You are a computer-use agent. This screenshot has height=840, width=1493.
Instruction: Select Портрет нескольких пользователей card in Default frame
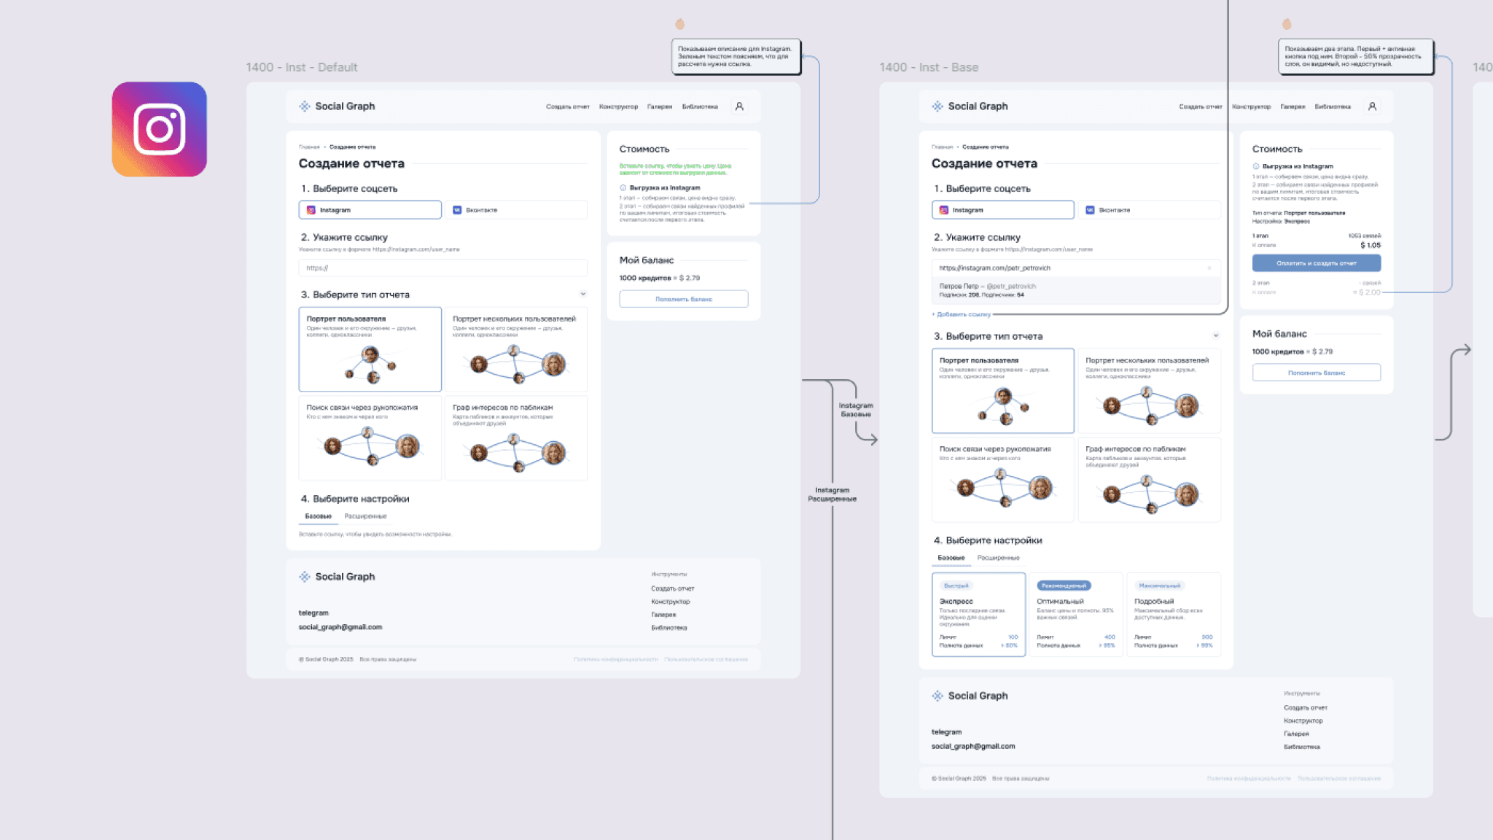(516, 349)
